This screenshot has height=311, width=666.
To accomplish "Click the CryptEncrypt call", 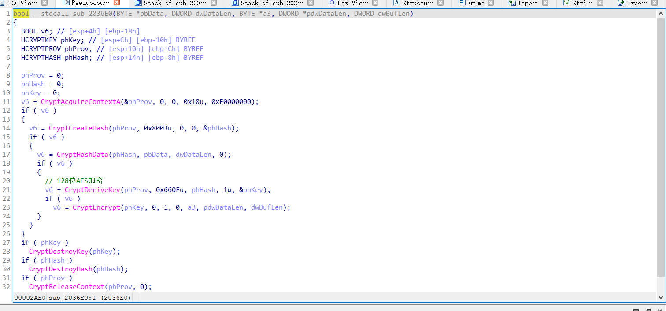I will coord(96,207).
